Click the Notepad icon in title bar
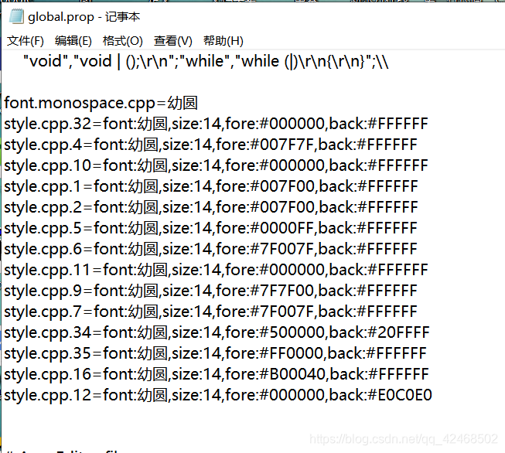This screenshot has height=453, width=505. tap(16, 17)
